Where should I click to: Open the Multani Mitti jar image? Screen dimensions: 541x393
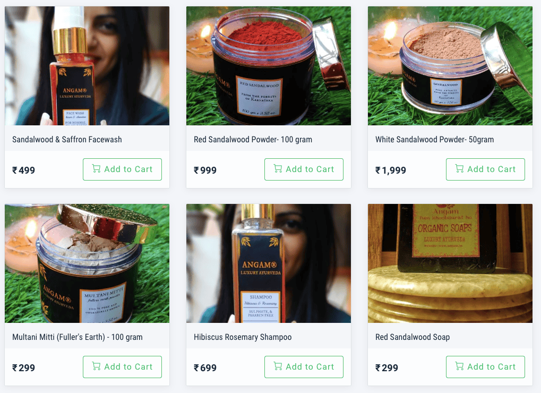(x=87, y=263)
